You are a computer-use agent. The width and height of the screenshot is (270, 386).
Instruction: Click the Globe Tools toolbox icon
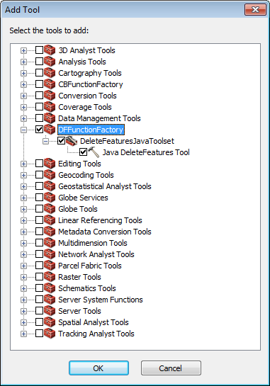click(50, 209)
